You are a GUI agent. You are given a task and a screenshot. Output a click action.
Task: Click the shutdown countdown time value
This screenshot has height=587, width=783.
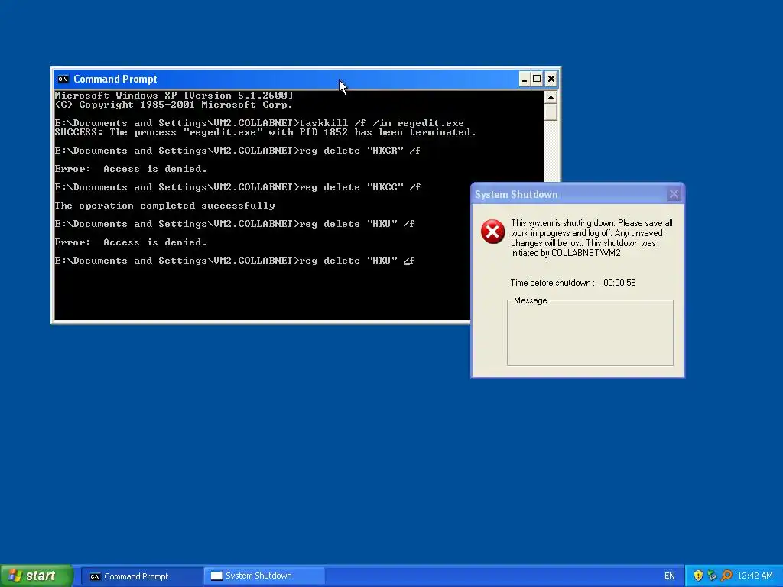tap(619, 283)
